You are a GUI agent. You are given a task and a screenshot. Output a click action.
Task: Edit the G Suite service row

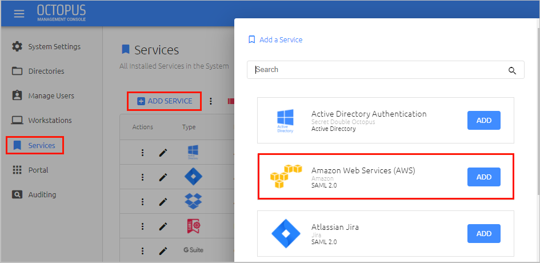pyautogui.click(x=163, y=250)
